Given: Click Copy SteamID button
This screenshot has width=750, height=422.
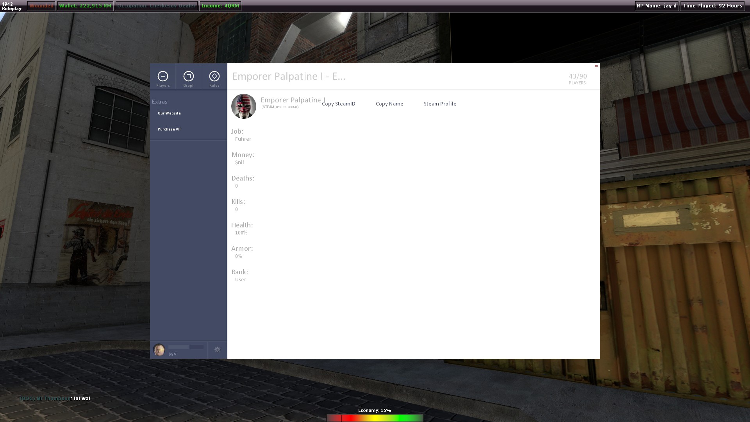Looking at the screenshot, I should 339,104.
